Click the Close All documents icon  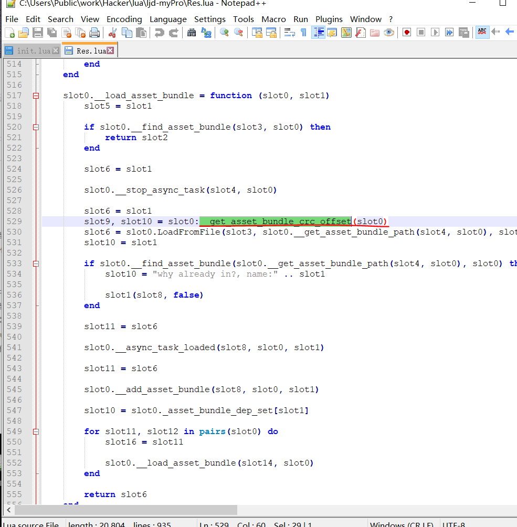click(80, 33)
